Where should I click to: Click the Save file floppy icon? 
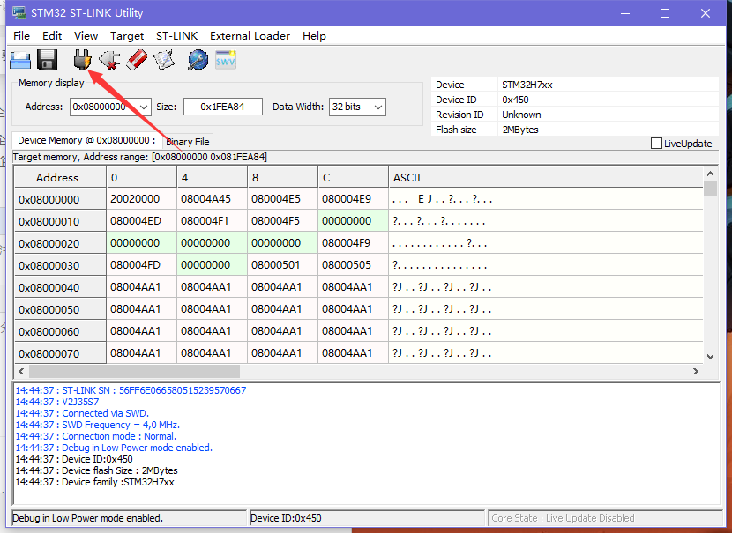pos(47,60)
